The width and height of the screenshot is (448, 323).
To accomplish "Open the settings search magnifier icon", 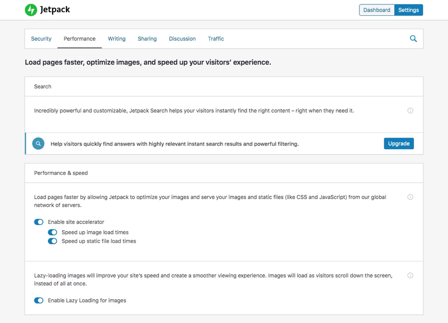I will (413, 39).
